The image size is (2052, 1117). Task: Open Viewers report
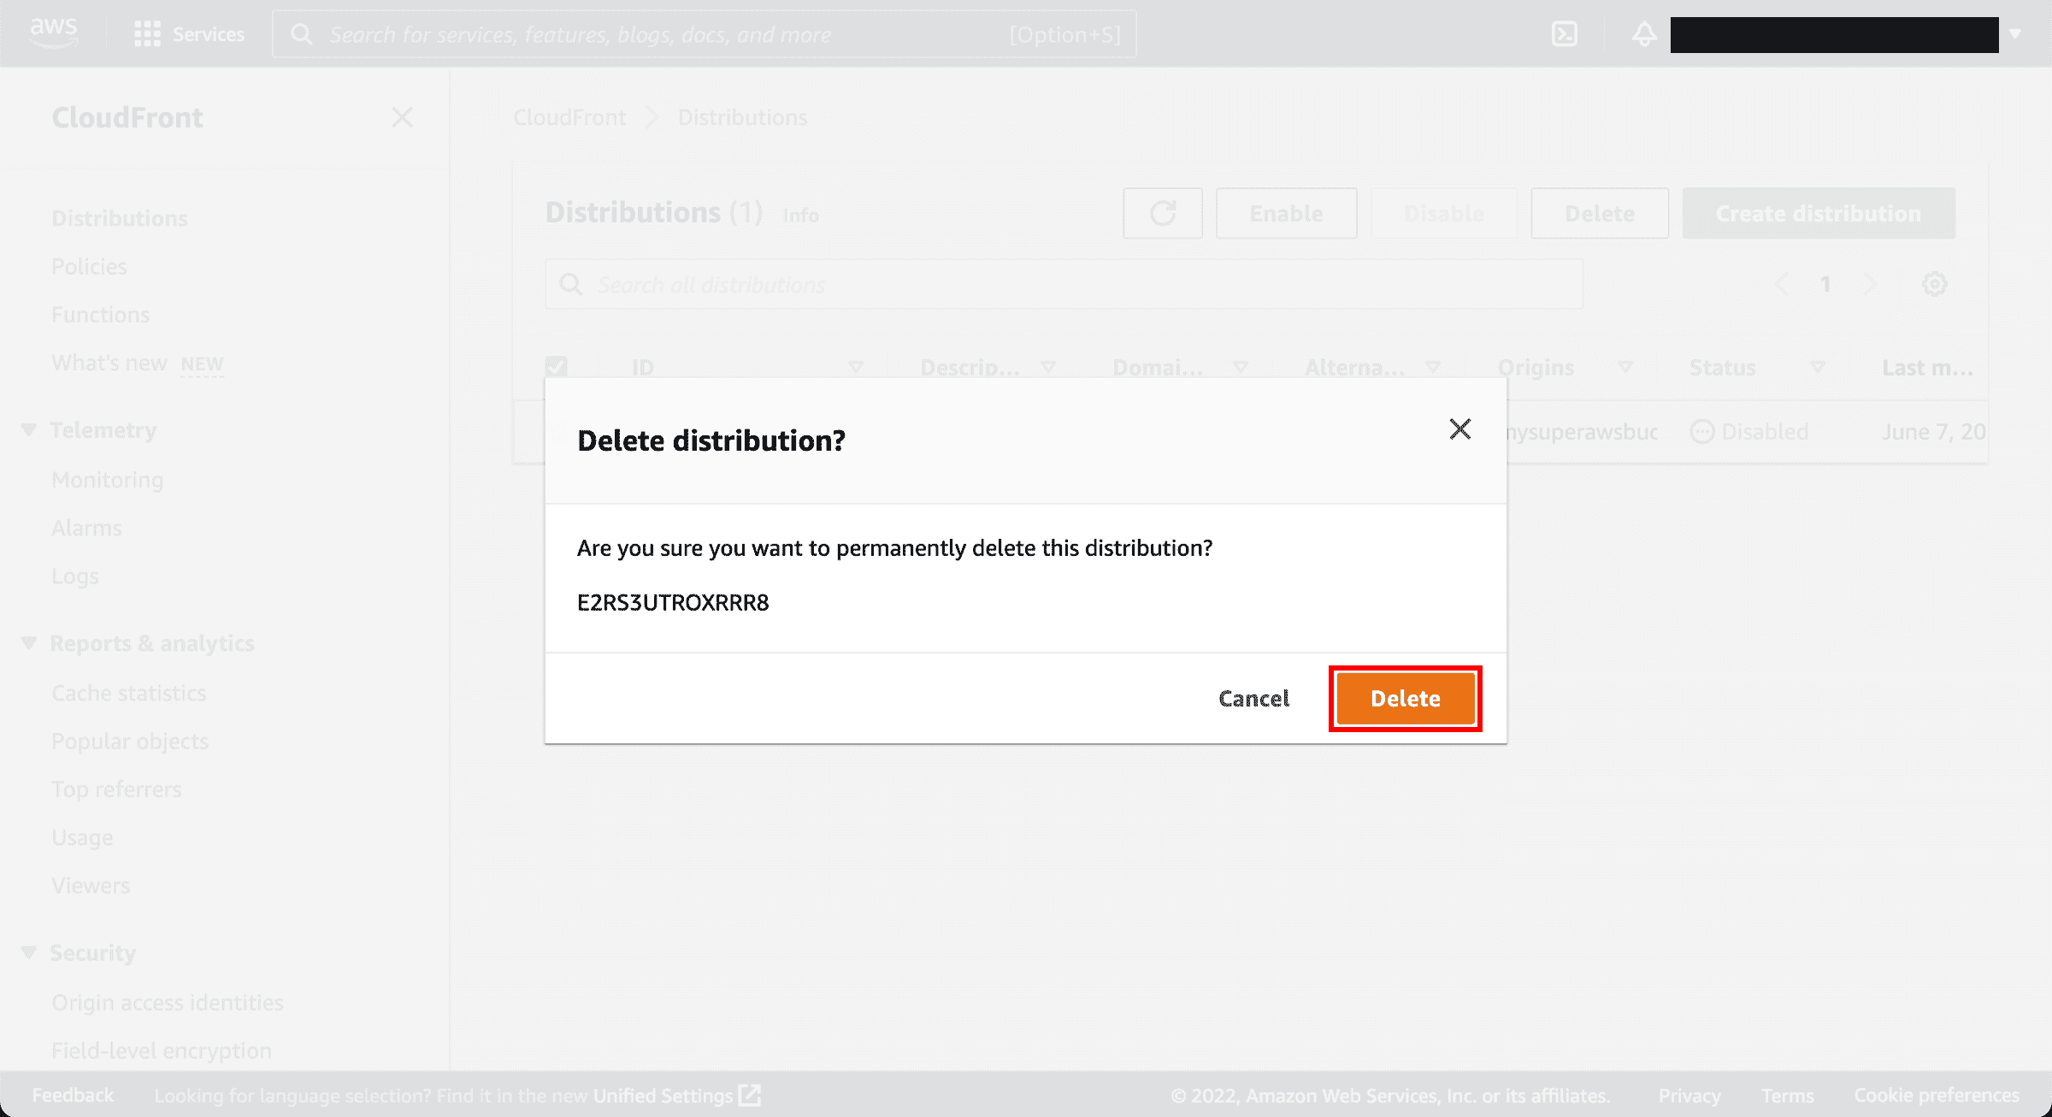[x=91, y=885]
